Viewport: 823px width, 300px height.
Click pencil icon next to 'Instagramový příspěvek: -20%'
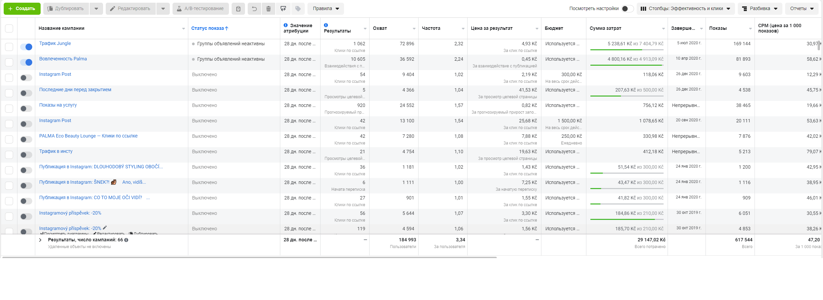point(105,228)
